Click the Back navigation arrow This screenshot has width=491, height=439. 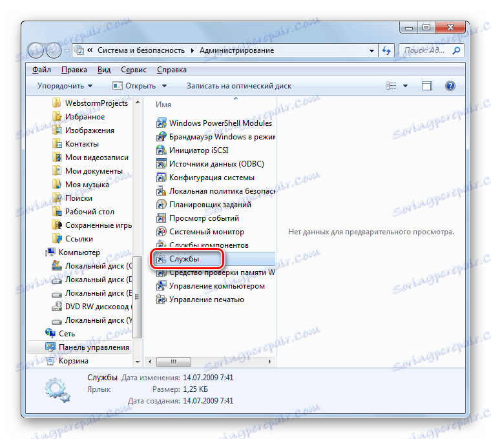tap(36, 50)
